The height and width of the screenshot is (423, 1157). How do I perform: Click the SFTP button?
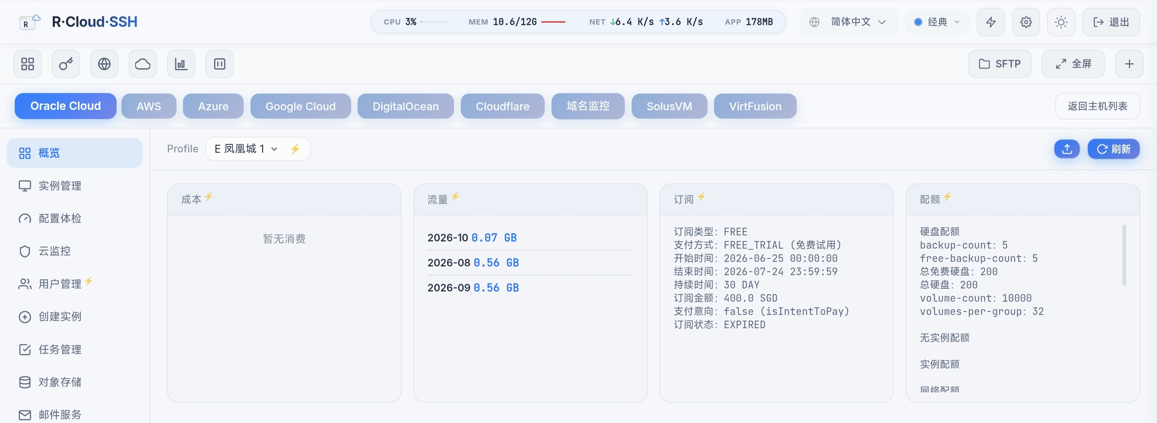[x=999, y=64]
